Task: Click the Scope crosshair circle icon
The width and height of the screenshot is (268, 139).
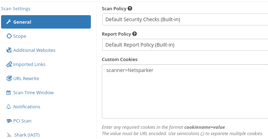Action: pos(9,36)
